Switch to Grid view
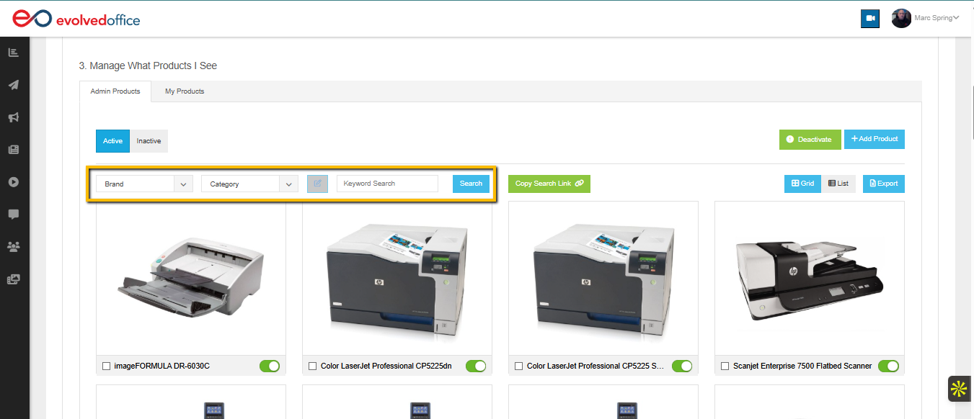Screen dimensions: 974x419 (802, 184)
